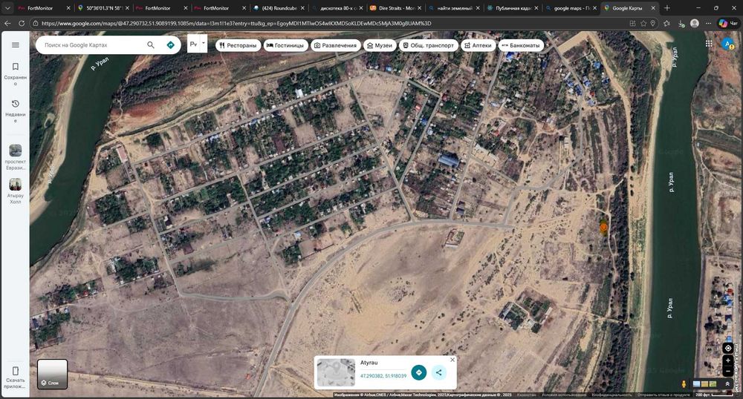Filter map by 'Банкоматы'
Viewport: 743px width, 399px height.
[x=521, y=45]
